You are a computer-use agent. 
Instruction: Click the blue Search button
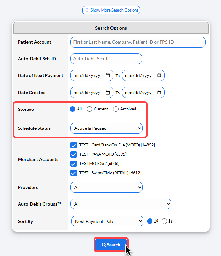tap(111, 245)
